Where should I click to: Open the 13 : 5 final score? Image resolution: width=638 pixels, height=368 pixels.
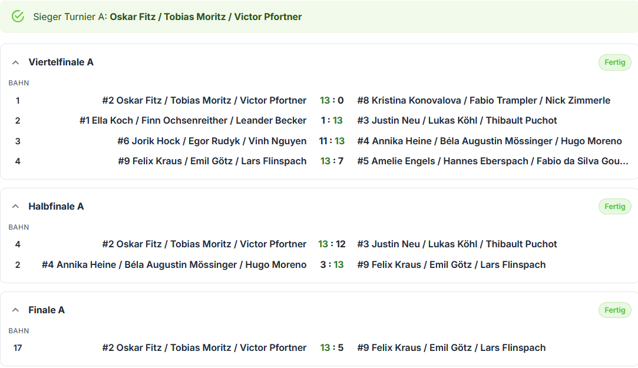click(x=332, y=347)
